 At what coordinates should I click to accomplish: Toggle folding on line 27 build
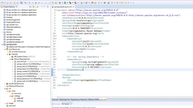[56, 77]
